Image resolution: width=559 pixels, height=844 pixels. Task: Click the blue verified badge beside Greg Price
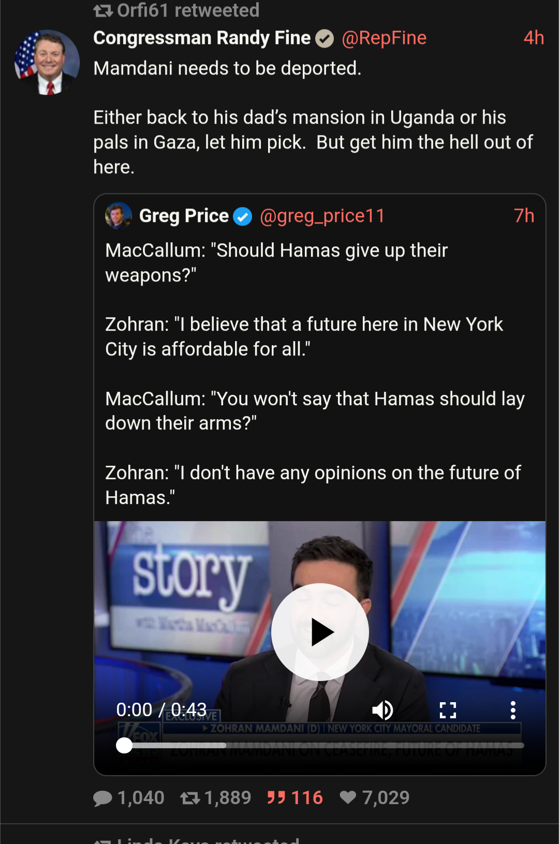[x=242, y=216]
